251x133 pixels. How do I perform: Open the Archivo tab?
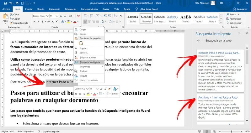click(6, 9)
